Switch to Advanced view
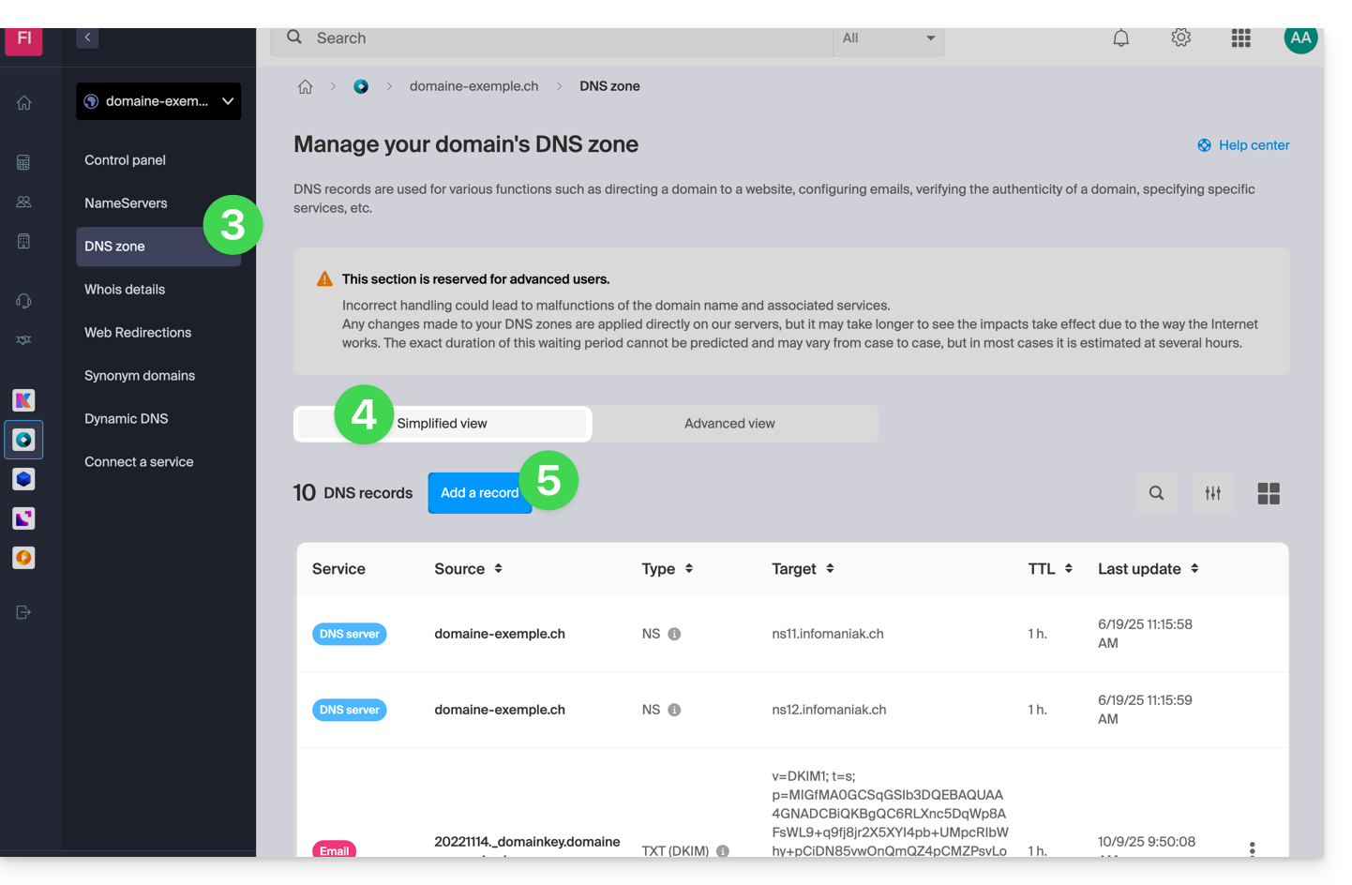Image resolution: width=1352 pixels, height=885 pixels. pos(729,424)
